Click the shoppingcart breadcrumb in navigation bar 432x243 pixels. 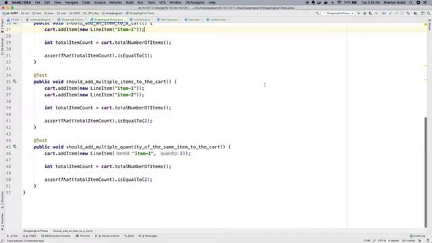point(112,13)
